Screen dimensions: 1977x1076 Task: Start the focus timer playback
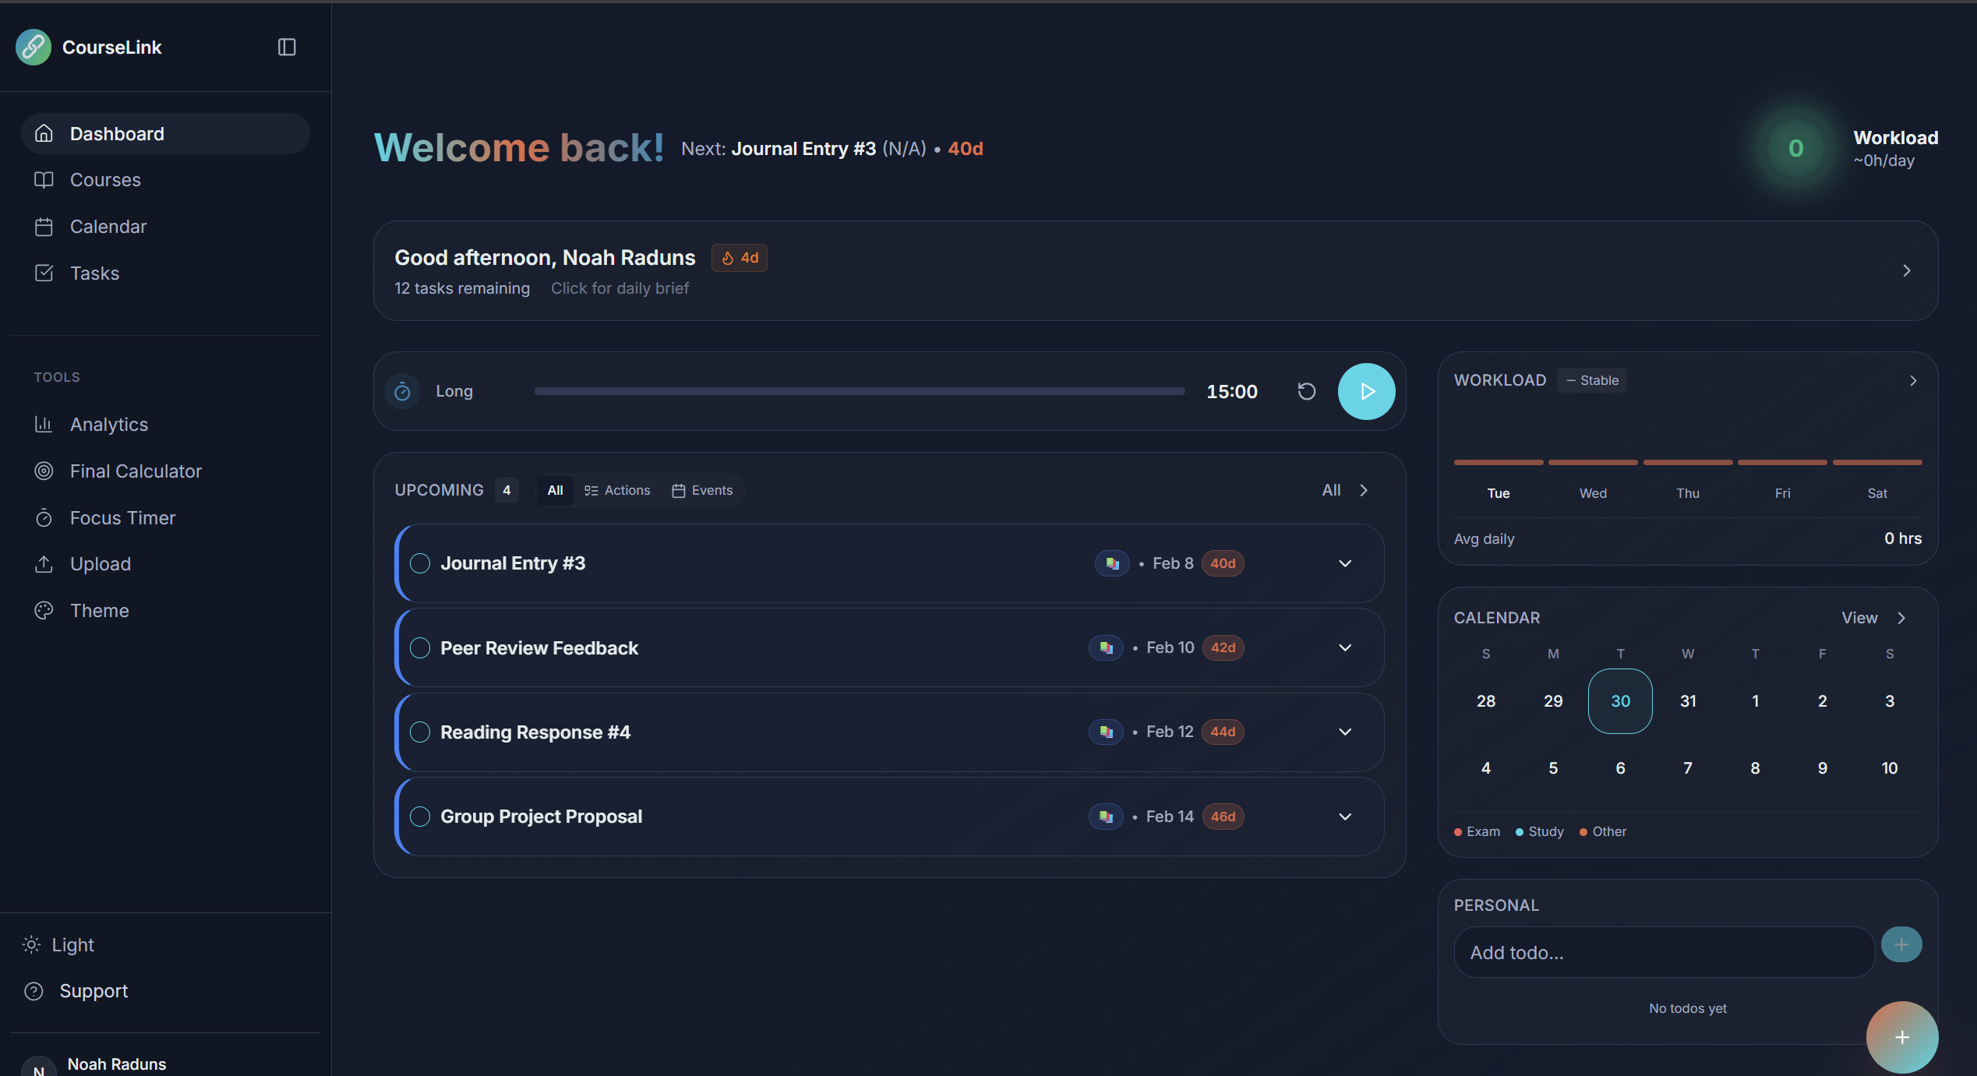pos(1366,391)
